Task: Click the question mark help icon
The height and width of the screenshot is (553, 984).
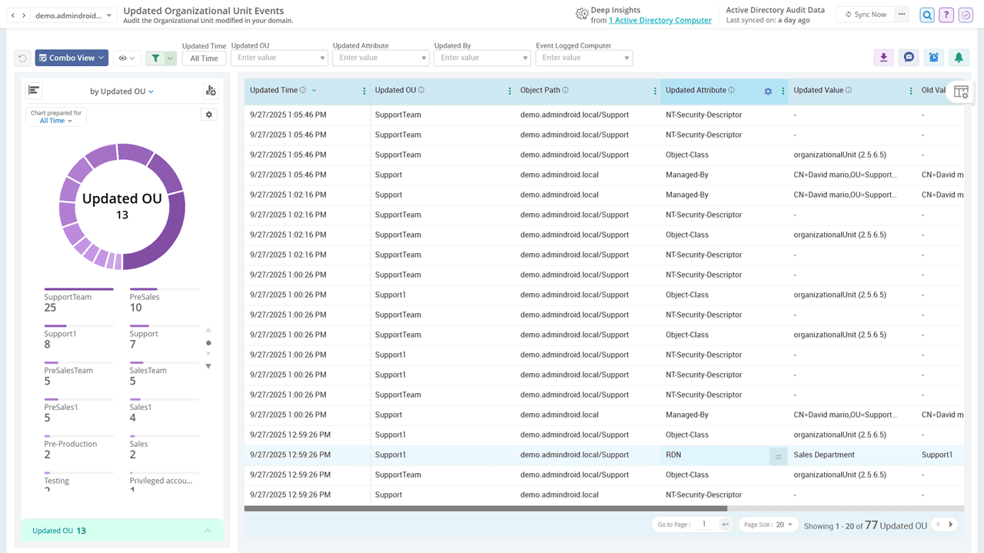Action: pos(946,15)
